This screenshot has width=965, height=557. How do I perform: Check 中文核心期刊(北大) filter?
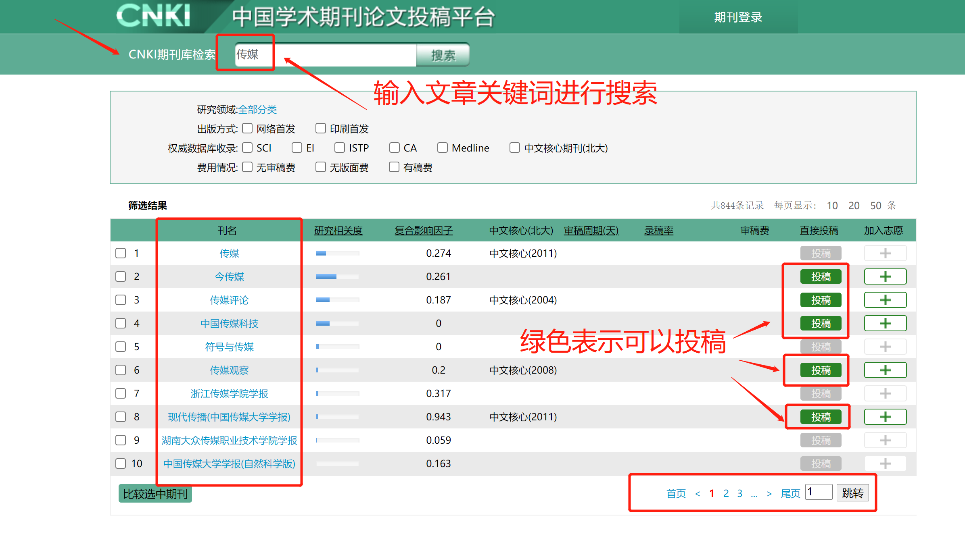click(x=515, y=148)
